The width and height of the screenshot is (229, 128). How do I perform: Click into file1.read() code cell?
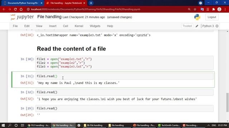tap(125, 76)
